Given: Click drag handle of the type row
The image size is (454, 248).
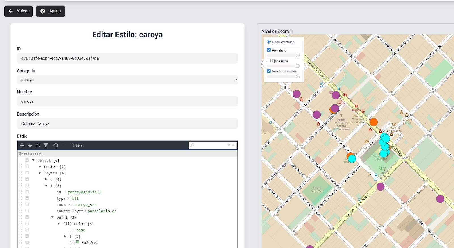Looking at the screenshot, I should pyautogui.click(x=21, y=198).
